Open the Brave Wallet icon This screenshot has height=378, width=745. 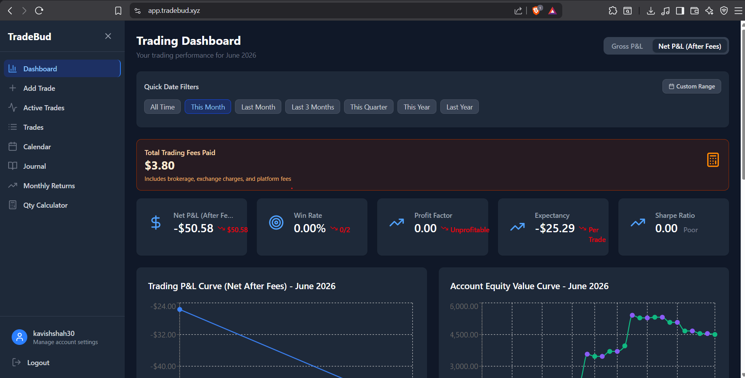[694, 11]
